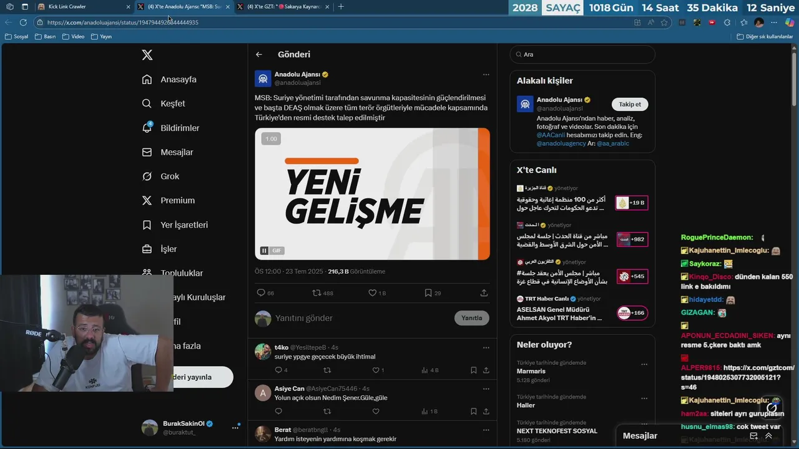Image resolution: width=799 pixels, height=449 pixels.
Task: Reload the page
Action: coord(23,22)
